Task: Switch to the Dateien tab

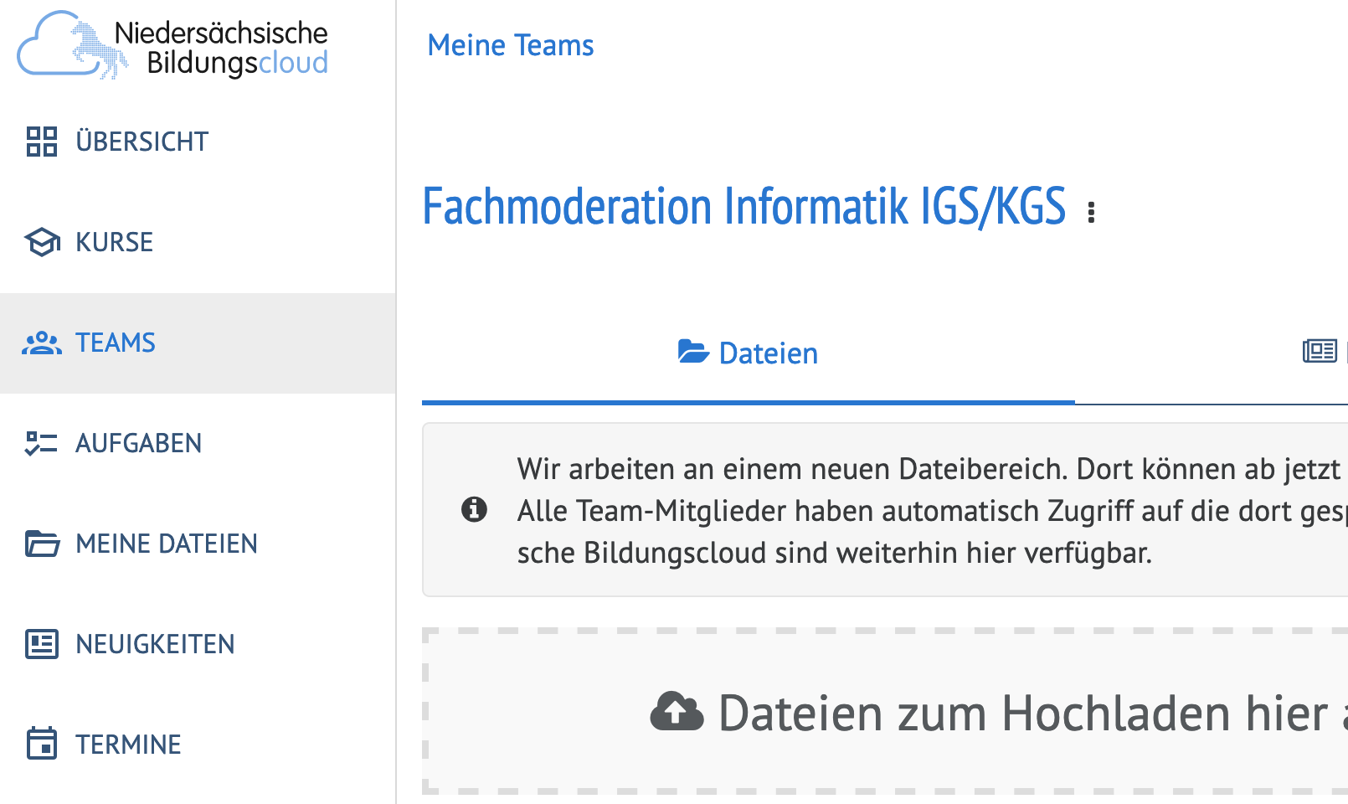Action: coord(748,353)
